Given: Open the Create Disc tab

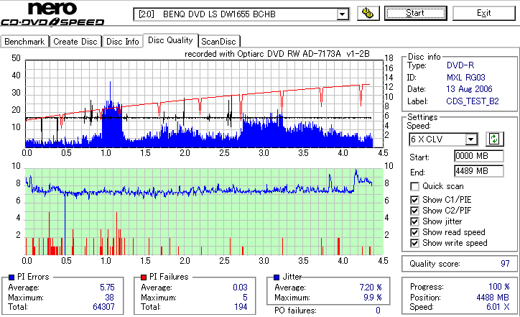Looking at the screenshot, I should click(x=75, y=42).
